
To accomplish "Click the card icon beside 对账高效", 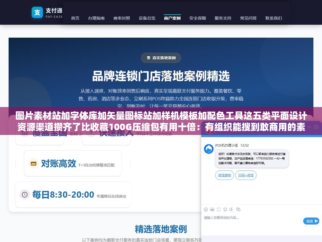I will tap(34, 163).
